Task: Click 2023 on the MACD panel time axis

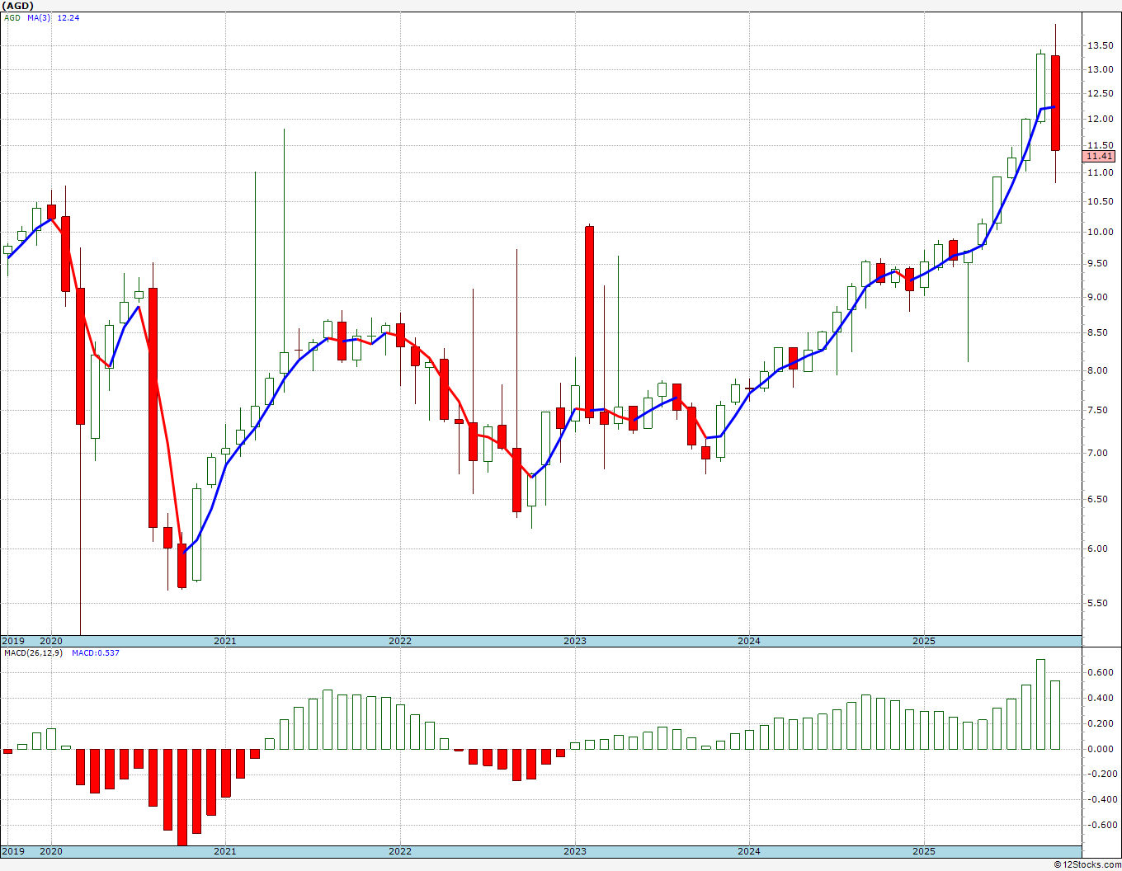Action: click(x=575, y=851)
